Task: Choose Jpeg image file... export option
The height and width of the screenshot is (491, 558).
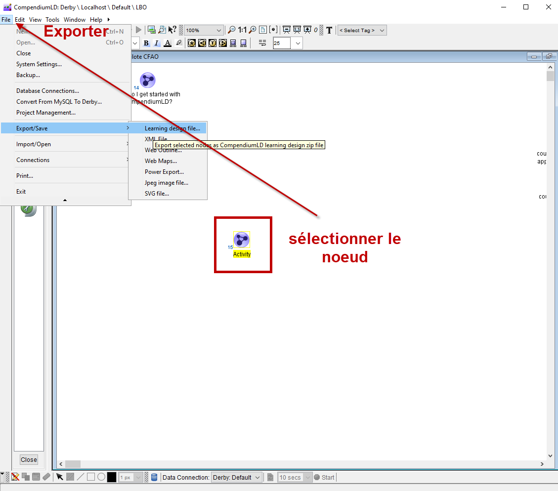Action: pyautogui.click(x=168, y=183)
